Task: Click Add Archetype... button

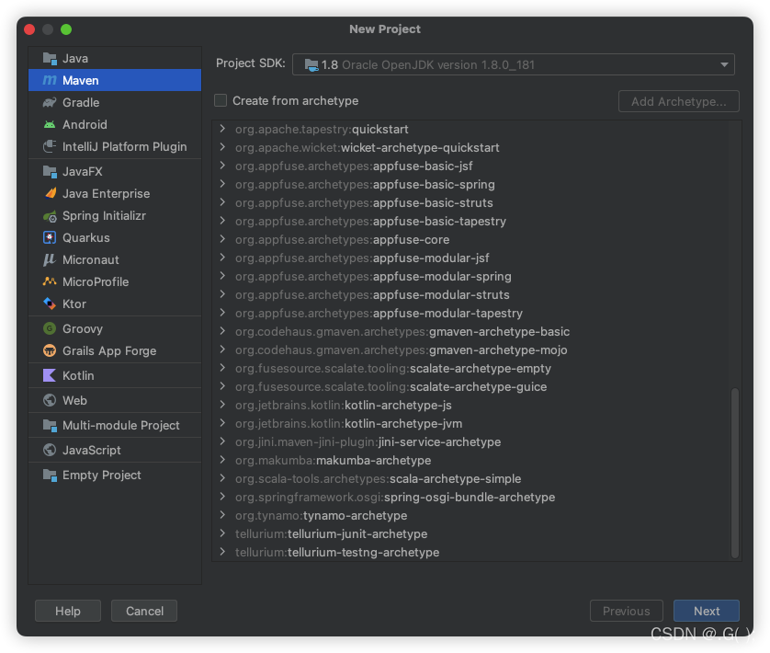Action: pyautogui.click(x=679, y=101)
